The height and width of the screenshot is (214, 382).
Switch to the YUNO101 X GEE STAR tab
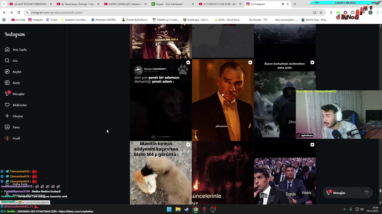[220, 4]
